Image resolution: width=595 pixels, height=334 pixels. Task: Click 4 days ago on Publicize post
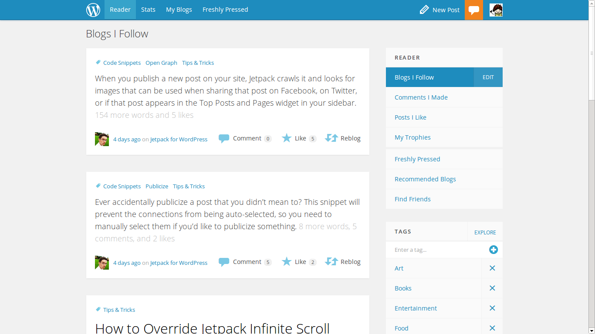tap(127, 263)
